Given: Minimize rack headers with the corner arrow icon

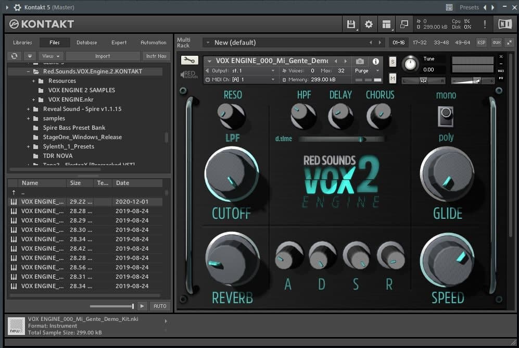Looking at the screenshot, I should tap(509, 42).
